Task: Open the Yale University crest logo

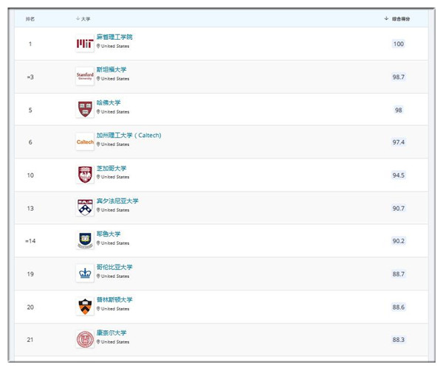Action: pyautogui.click(x=85, y=240)
